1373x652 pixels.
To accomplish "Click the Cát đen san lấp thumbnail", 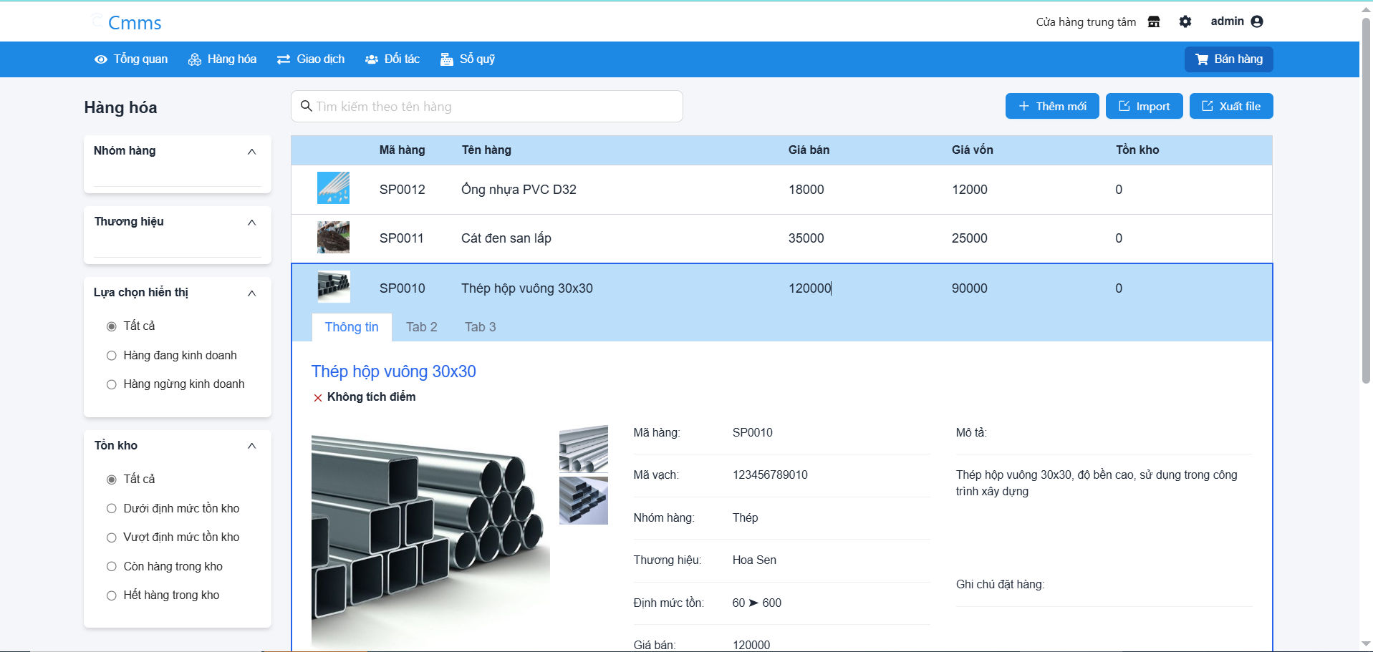I will pyautogui.click(x=333, y=237).
